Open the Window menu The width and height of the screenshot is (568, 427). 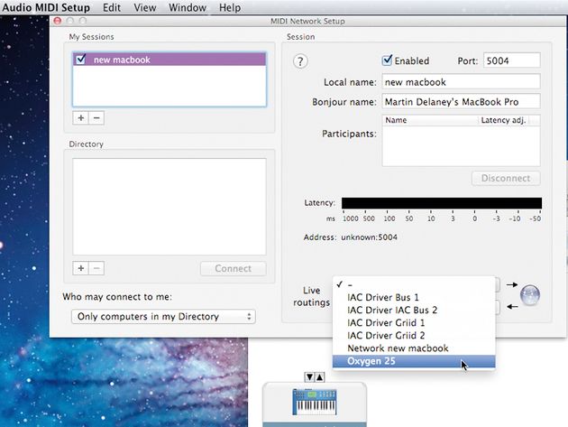pyautogui.click(x=188, y=7)
